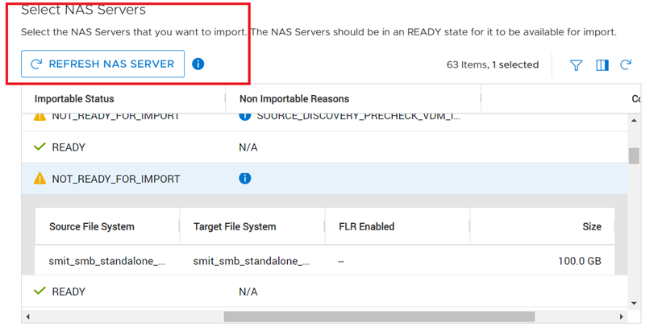Click green checkmark on first READY row
Viewport: 662px width, 327px height.
click(x=40, y=147)
